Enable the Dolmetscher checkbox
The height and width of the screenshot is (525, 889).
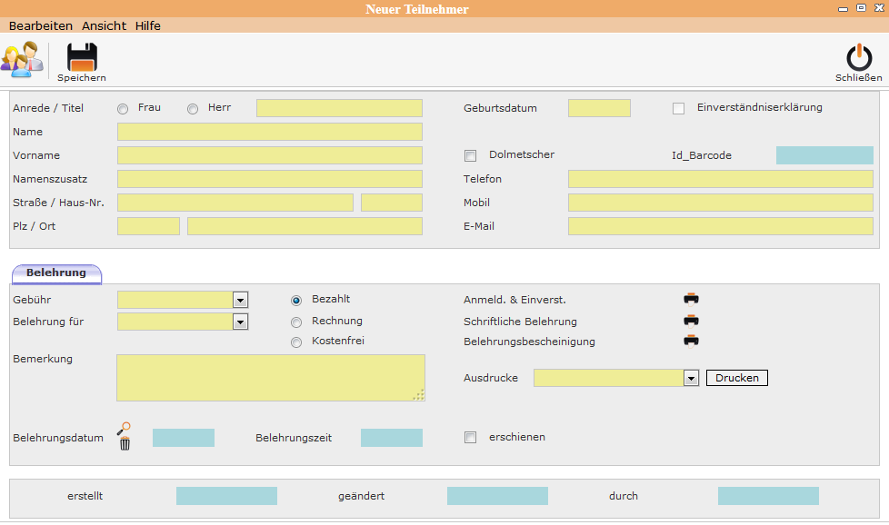coord(470,156)
